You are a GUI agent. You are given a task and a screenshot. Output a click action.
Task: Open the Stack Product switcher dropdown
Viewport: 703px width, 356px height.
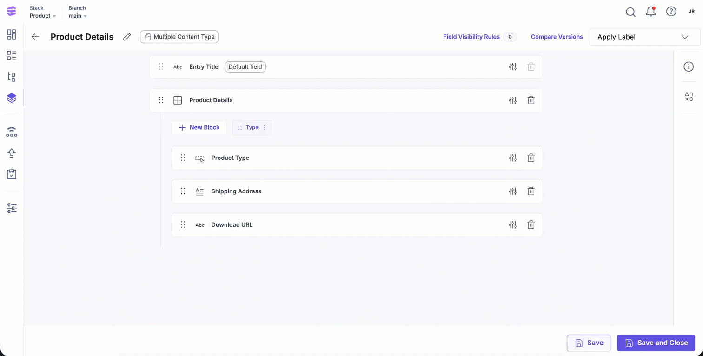point(43,16)
